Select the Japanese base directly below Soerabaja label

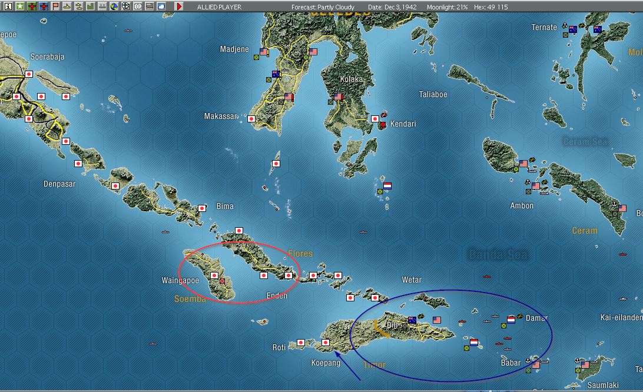tap(29, 74)
